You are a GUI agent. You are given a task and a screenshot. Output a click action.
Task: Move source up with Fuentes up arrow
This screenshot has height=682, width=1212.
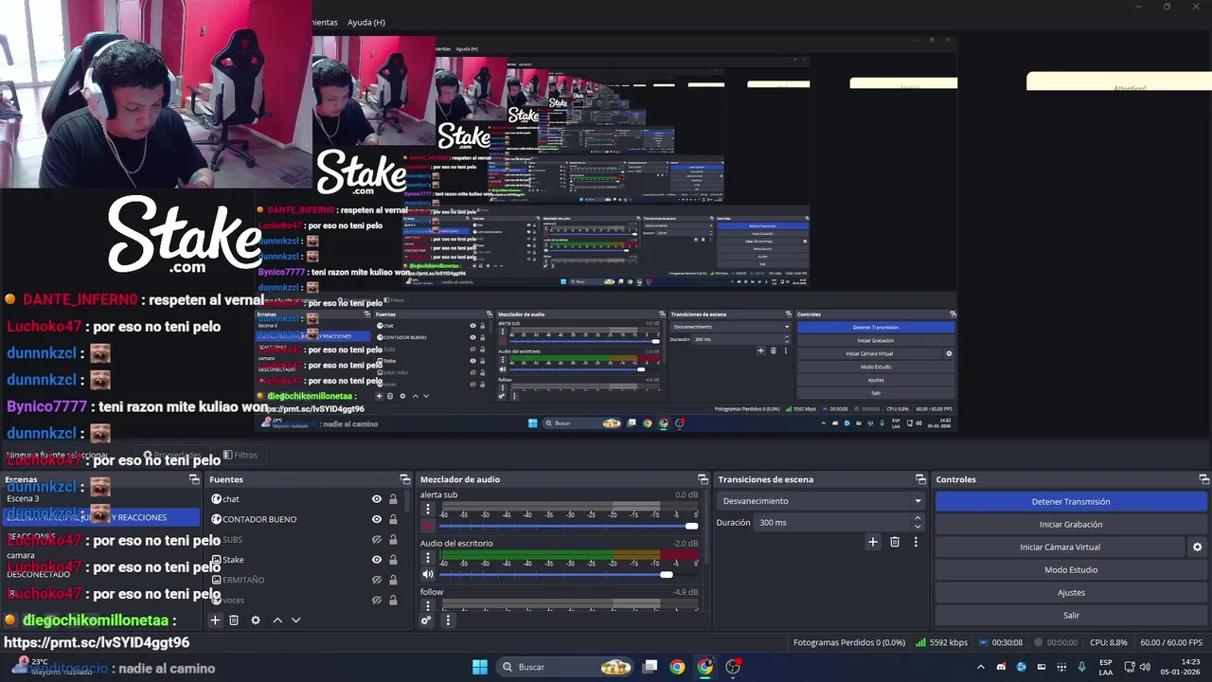(x=277, y=620)
